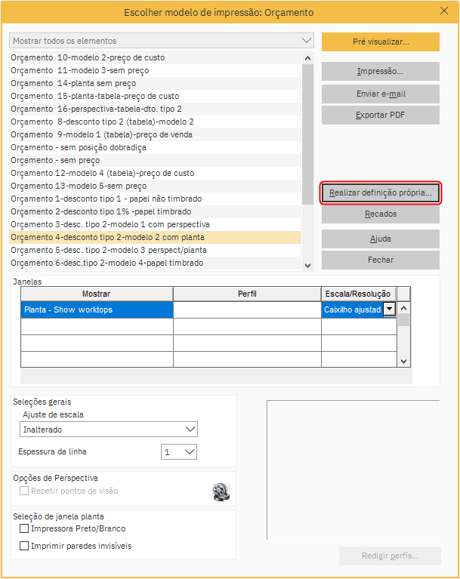460x579 pixels.
Task: Enable Impressora Preto/Branco checkbox
Action: (24, 528)
